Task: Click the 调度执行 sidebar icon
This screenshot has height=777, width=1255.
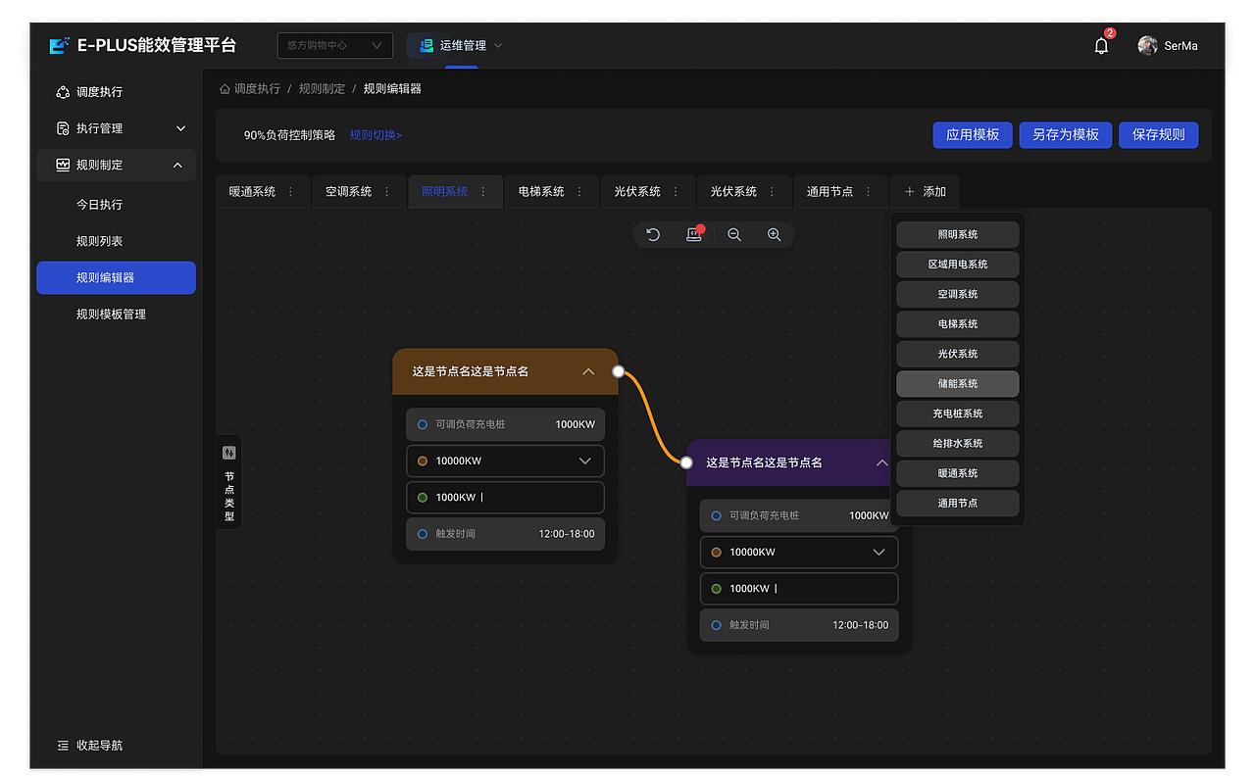Action: [x=63, y=92]
